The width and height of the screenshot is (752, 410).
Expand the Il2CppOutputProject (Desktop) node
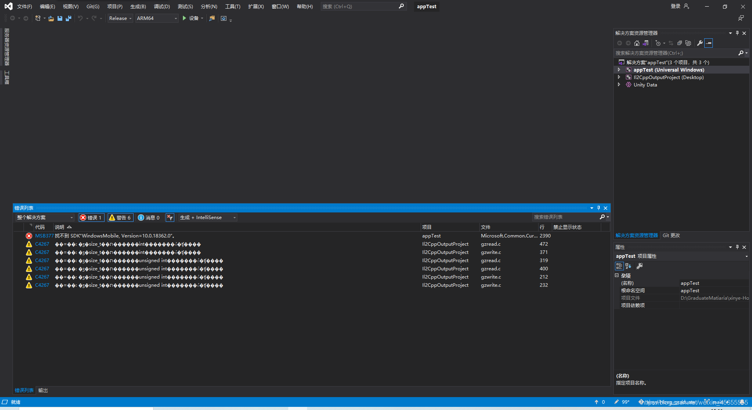click(x=619, y=77)
